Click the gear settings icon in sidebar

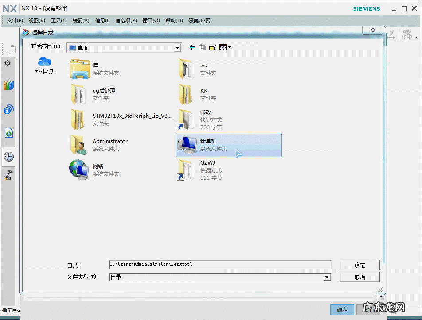(8, 63)
